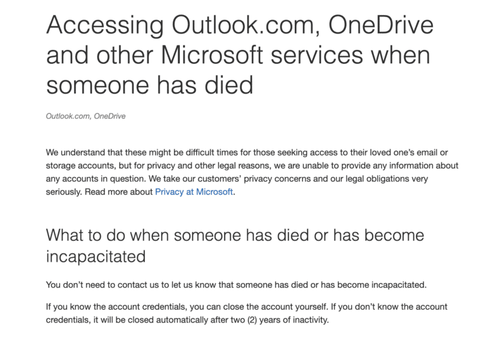Click the word 'incapacitated' in the subheading
Viewport: 486px width, 337px height.
pyautogui.click(x=96, y=257)
